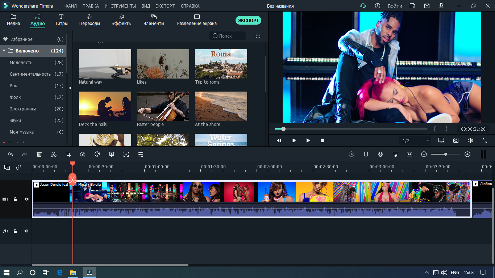
Task: Switch to the Медиа tab
Action: [x=13, y=20]
